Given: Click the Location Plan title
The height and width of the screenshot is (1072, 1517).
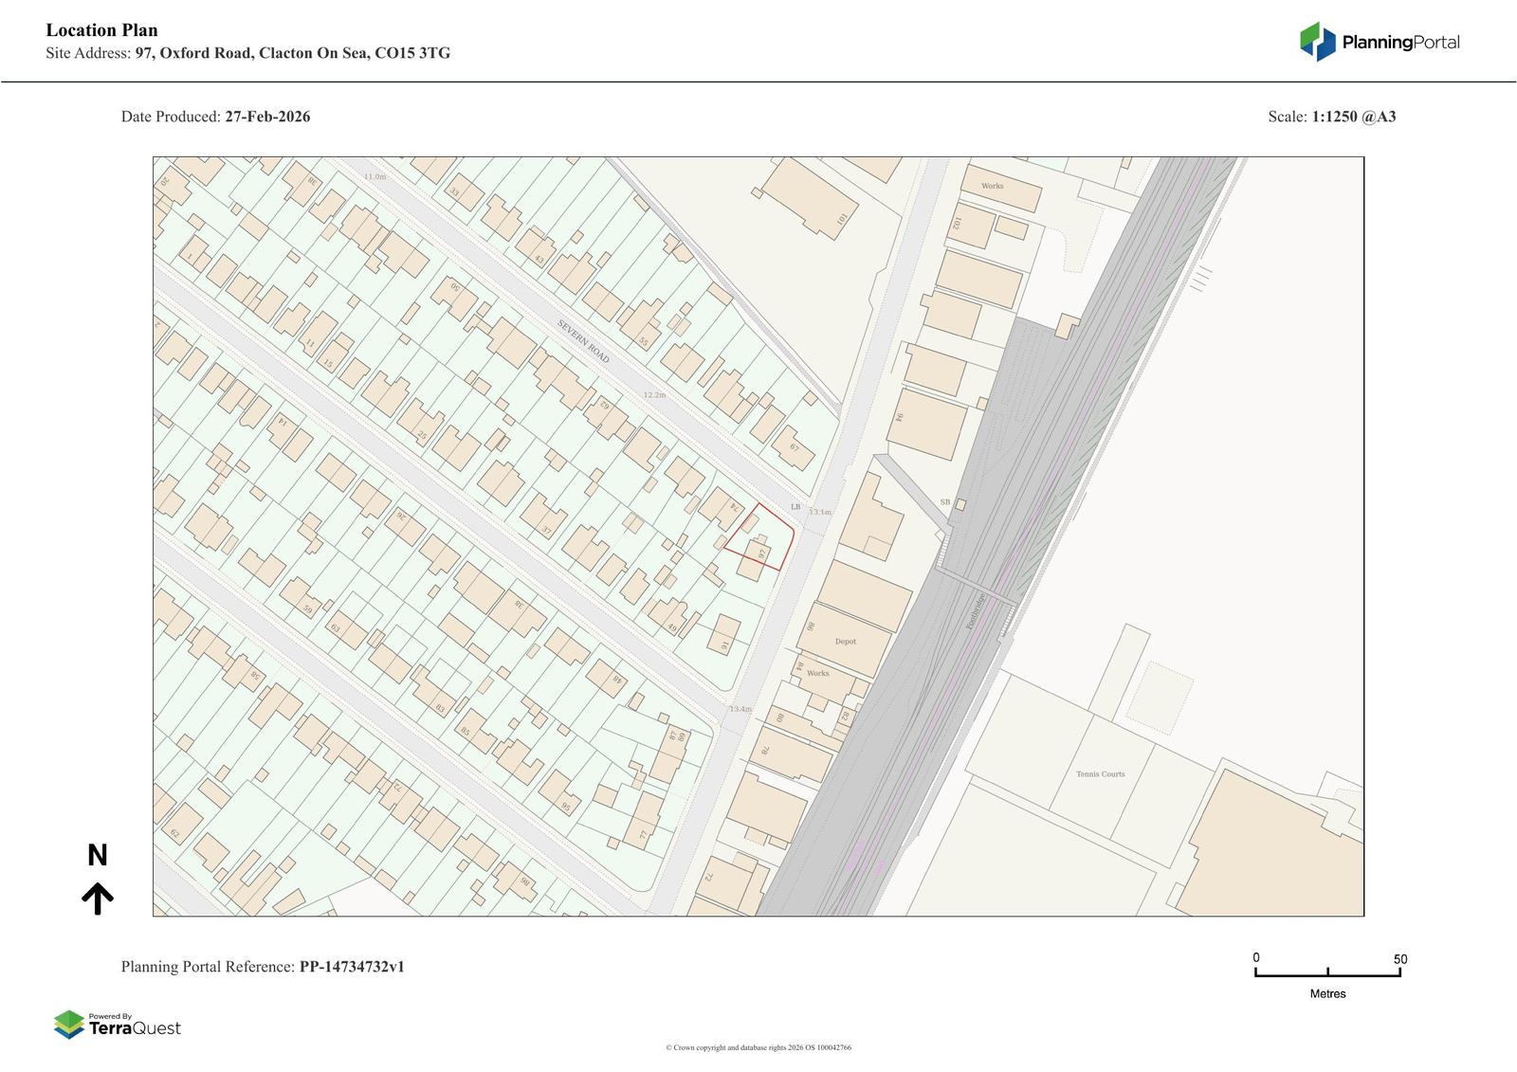Looking at the screenshot, I should tap(101, 30).
